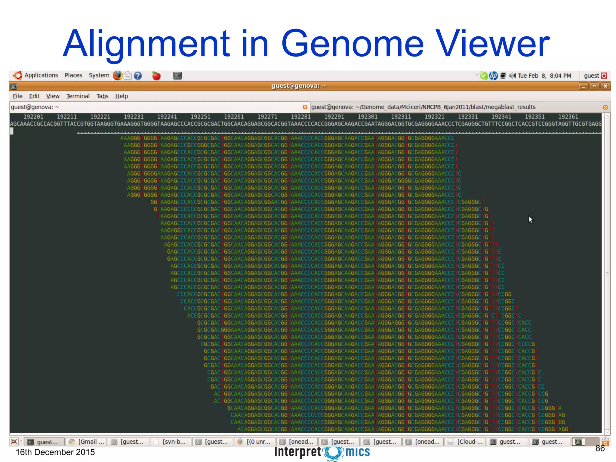616x462 pixels.
Task: Close the guest@genova: ~ tab
Action: 305,107
